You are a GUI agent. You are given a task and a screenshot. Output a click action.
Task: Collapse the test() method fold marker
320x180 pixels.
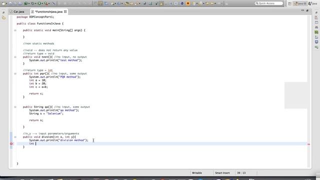(x=15, y=57)
